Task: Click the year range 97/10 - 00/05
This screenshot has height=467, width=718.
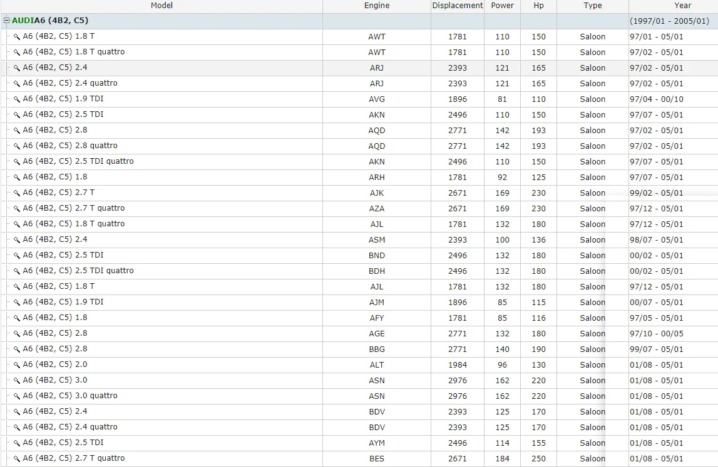Action: pos(657,333)
